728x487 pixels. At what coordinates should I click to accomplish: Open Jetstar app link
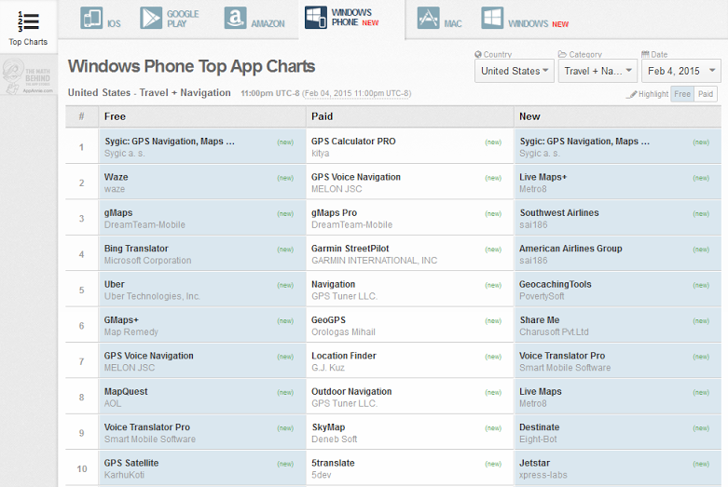pyautogui.click(x=534, y=463)
